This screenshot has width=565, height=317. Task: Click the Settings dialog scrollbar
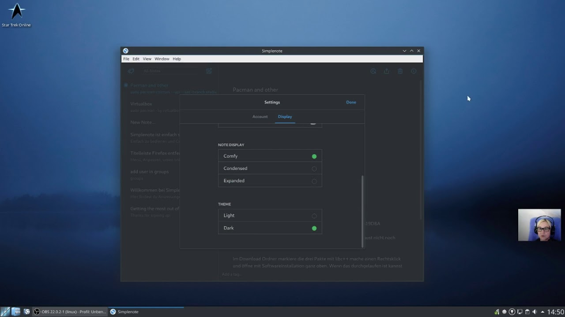[362, 211]
